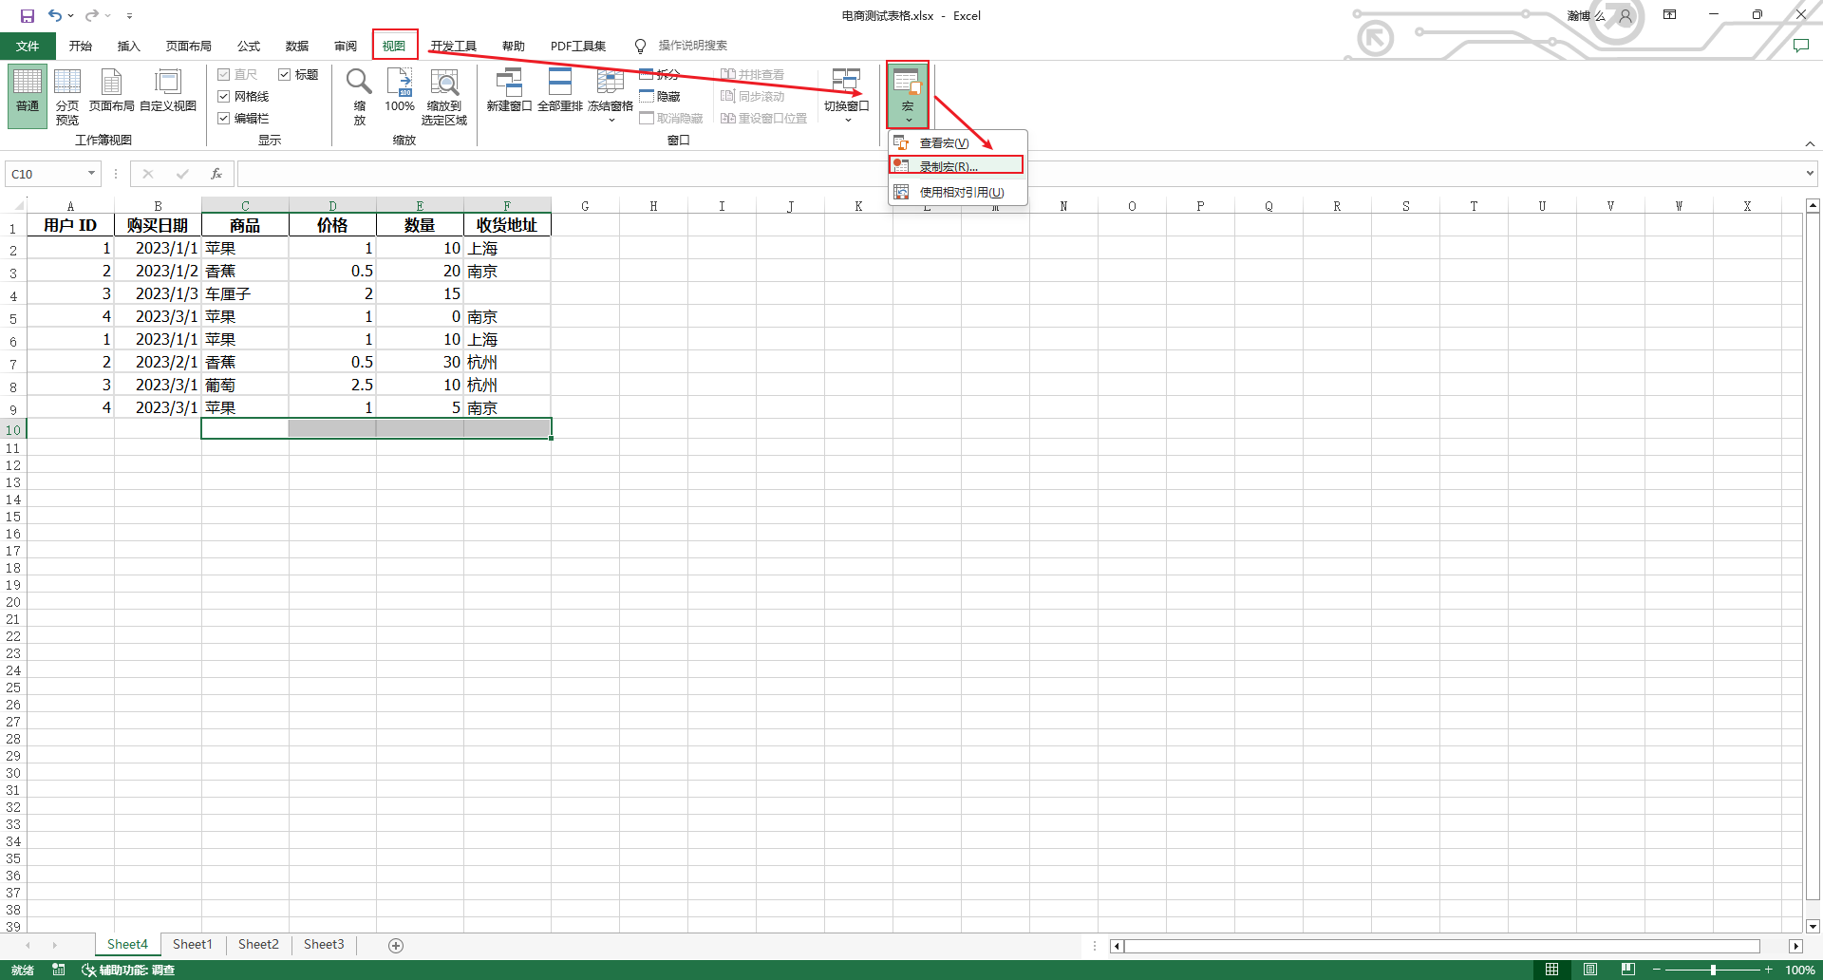Switch to the Sheet2 tab
The height and width of the screenshot is (980, 1823).
258,945
